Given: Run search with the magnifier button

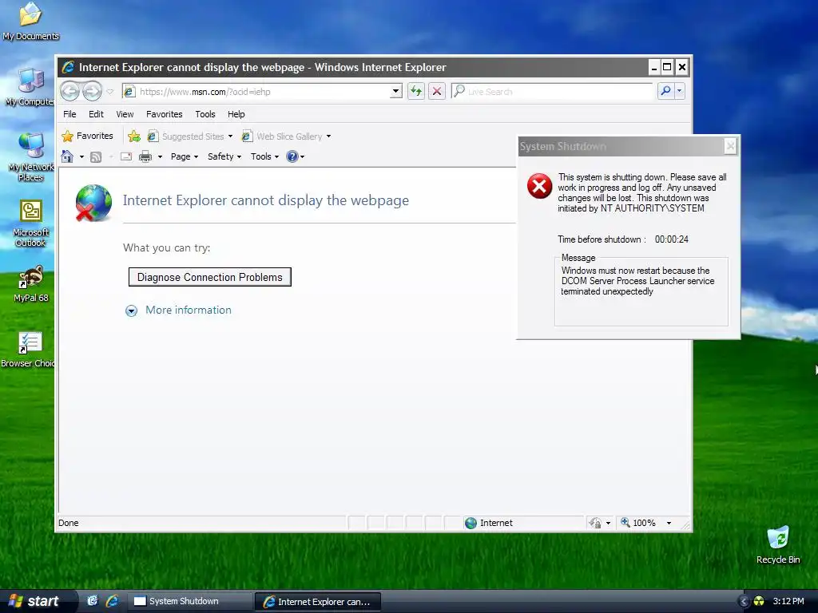Looking at the screenshot, I should (x=665, y=91).
